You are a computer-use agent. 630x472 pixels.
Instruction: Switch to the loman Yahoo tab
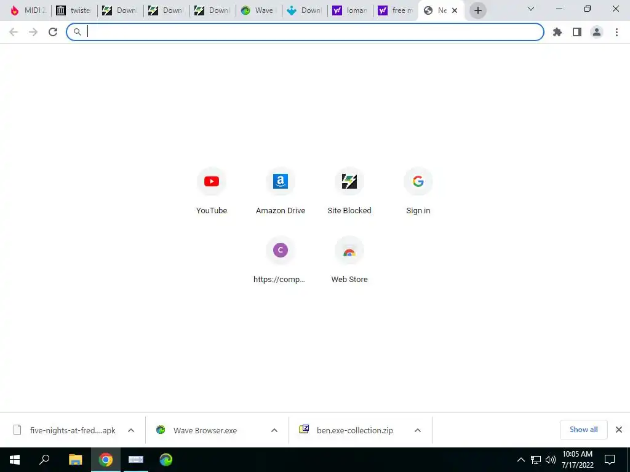(x=351, y=10)
